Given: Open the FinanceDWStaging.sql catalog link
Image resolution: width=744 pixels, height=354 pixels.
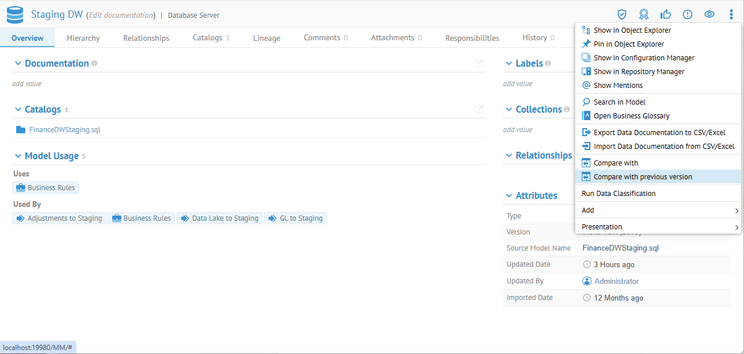Looking at the screenshot, I should point(64,130).
